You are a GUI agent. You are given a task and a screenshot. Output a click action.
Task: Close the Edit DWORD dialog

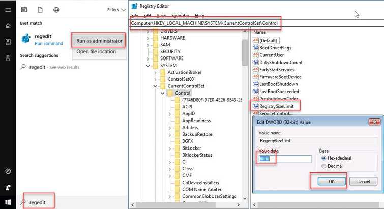(374, 122)
